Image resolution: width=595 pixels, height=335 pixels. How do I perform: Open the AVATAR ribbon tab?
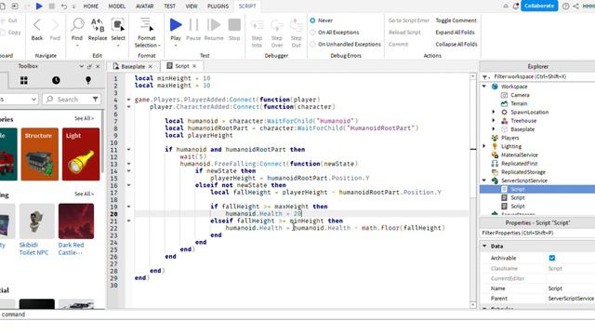pos(145,7)
